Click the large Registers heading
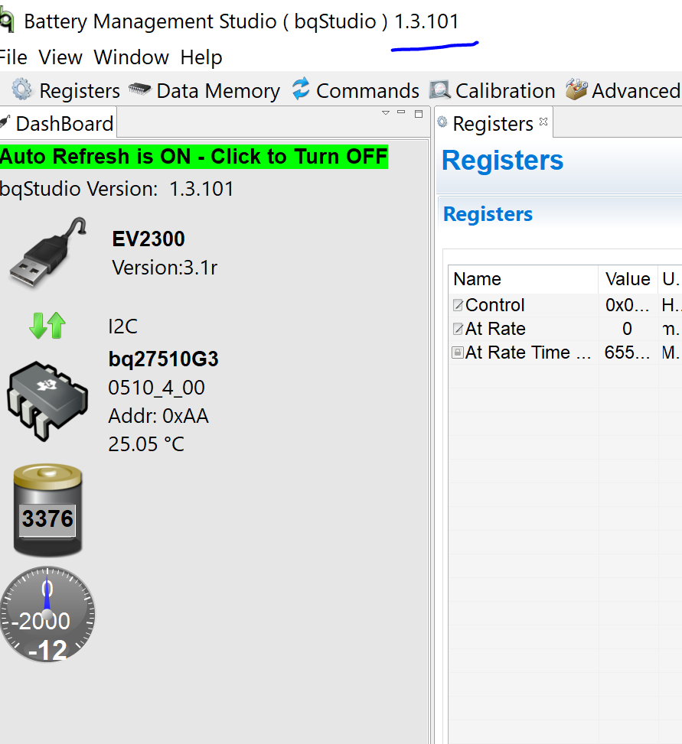 click(502, 161)
